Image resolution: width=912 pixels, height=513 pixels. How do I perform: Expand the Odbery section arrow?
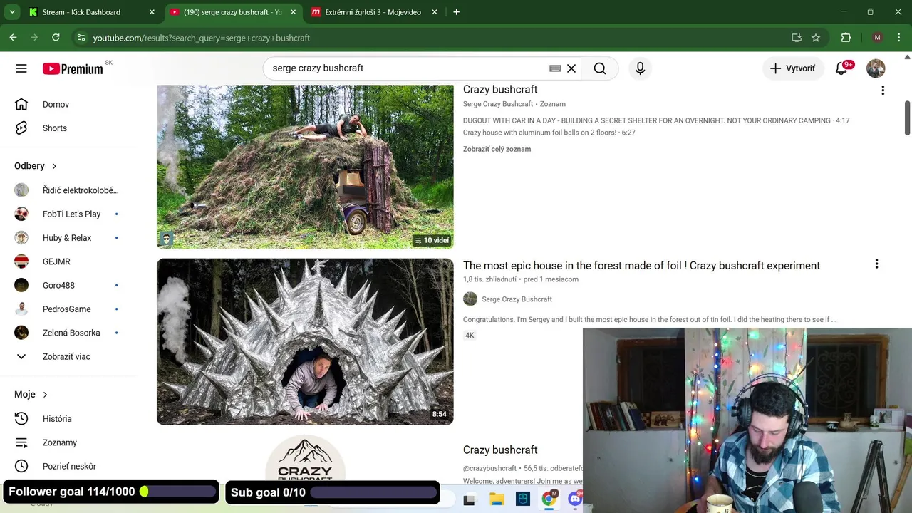coord(54,166)
